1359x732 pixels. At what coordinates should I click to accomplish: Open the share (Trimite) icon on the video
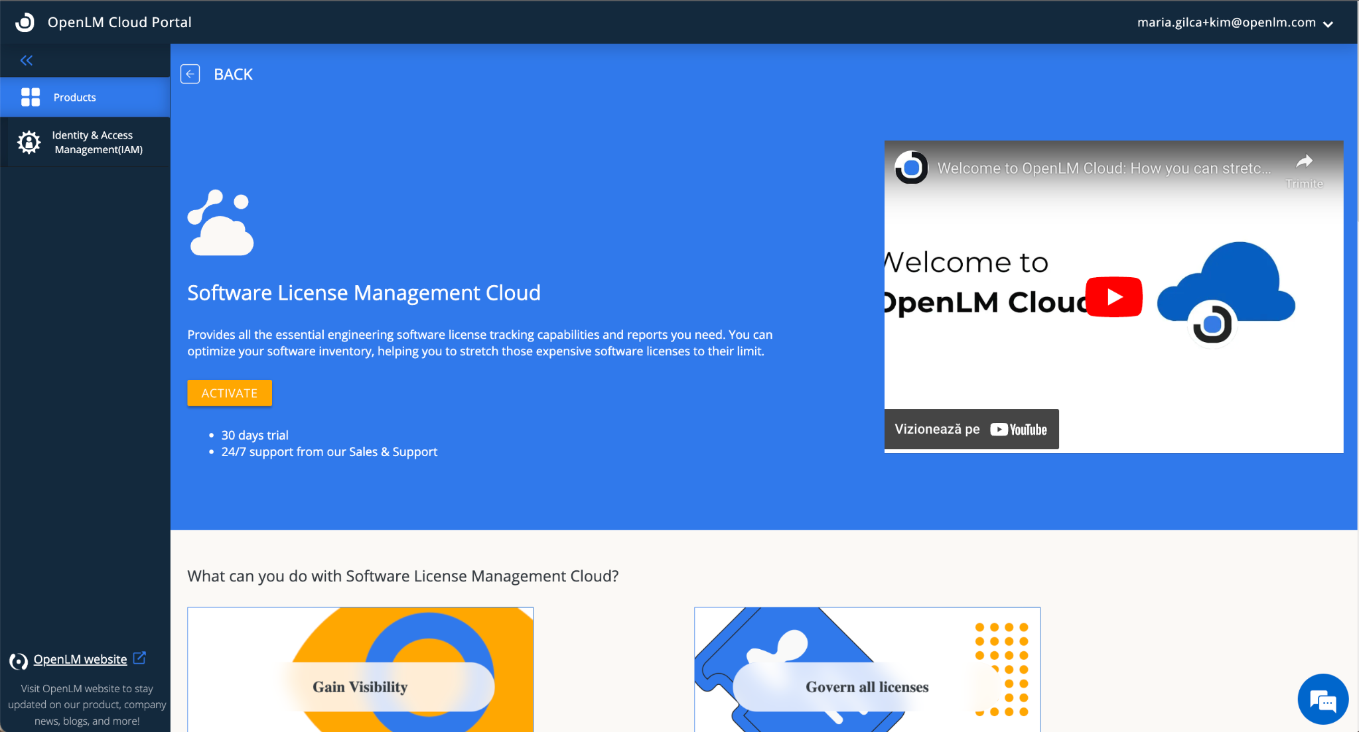(1305, 161)
